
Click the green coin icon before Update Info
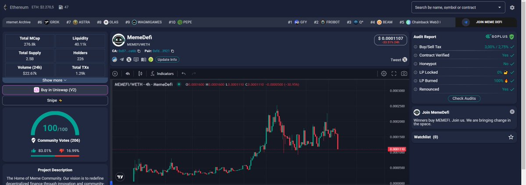(150, 59)
